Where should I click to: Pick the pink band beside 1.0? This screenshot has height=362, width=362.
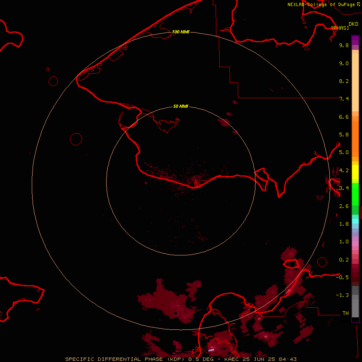click(x=355, y=244)
